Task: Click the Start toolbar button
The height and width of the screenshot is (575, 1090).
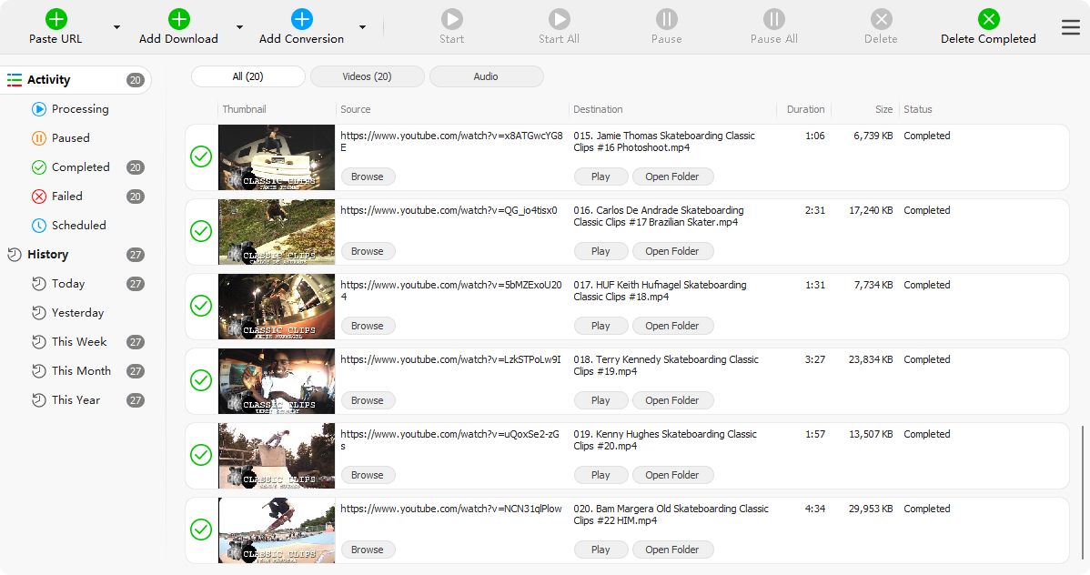Action: coord(452,26)
